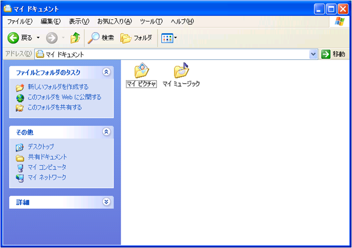Select the マイ ミュージック folder icon
The image size is (352, 248).
pyautogui.click(x=181, y=71)
